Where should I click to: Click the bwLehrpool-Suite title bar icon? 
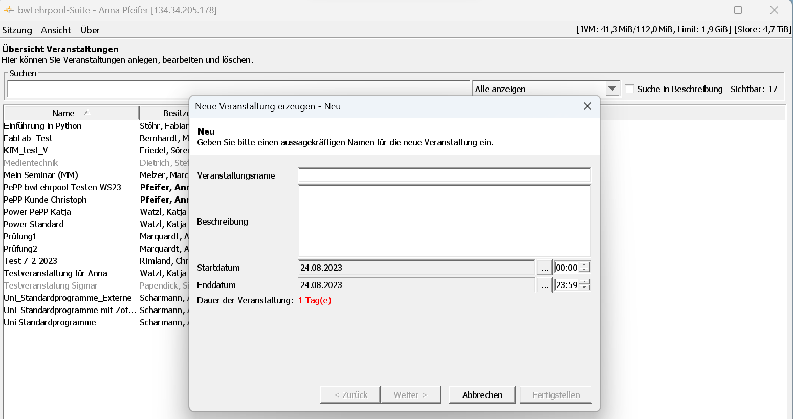point(9,10)
